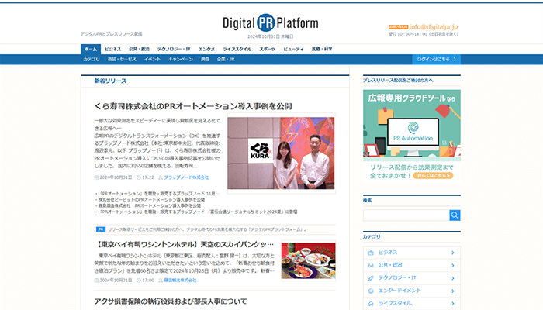This screenshot has height=310, width=543.
Task: Open the プラップノード株式会社 company link
Action: pyautogui.click(x=186, y=177)
